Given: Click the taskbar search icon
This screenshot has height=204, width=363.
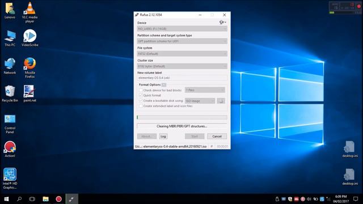Looking at the screenshot, I should (x=19, y=199).
